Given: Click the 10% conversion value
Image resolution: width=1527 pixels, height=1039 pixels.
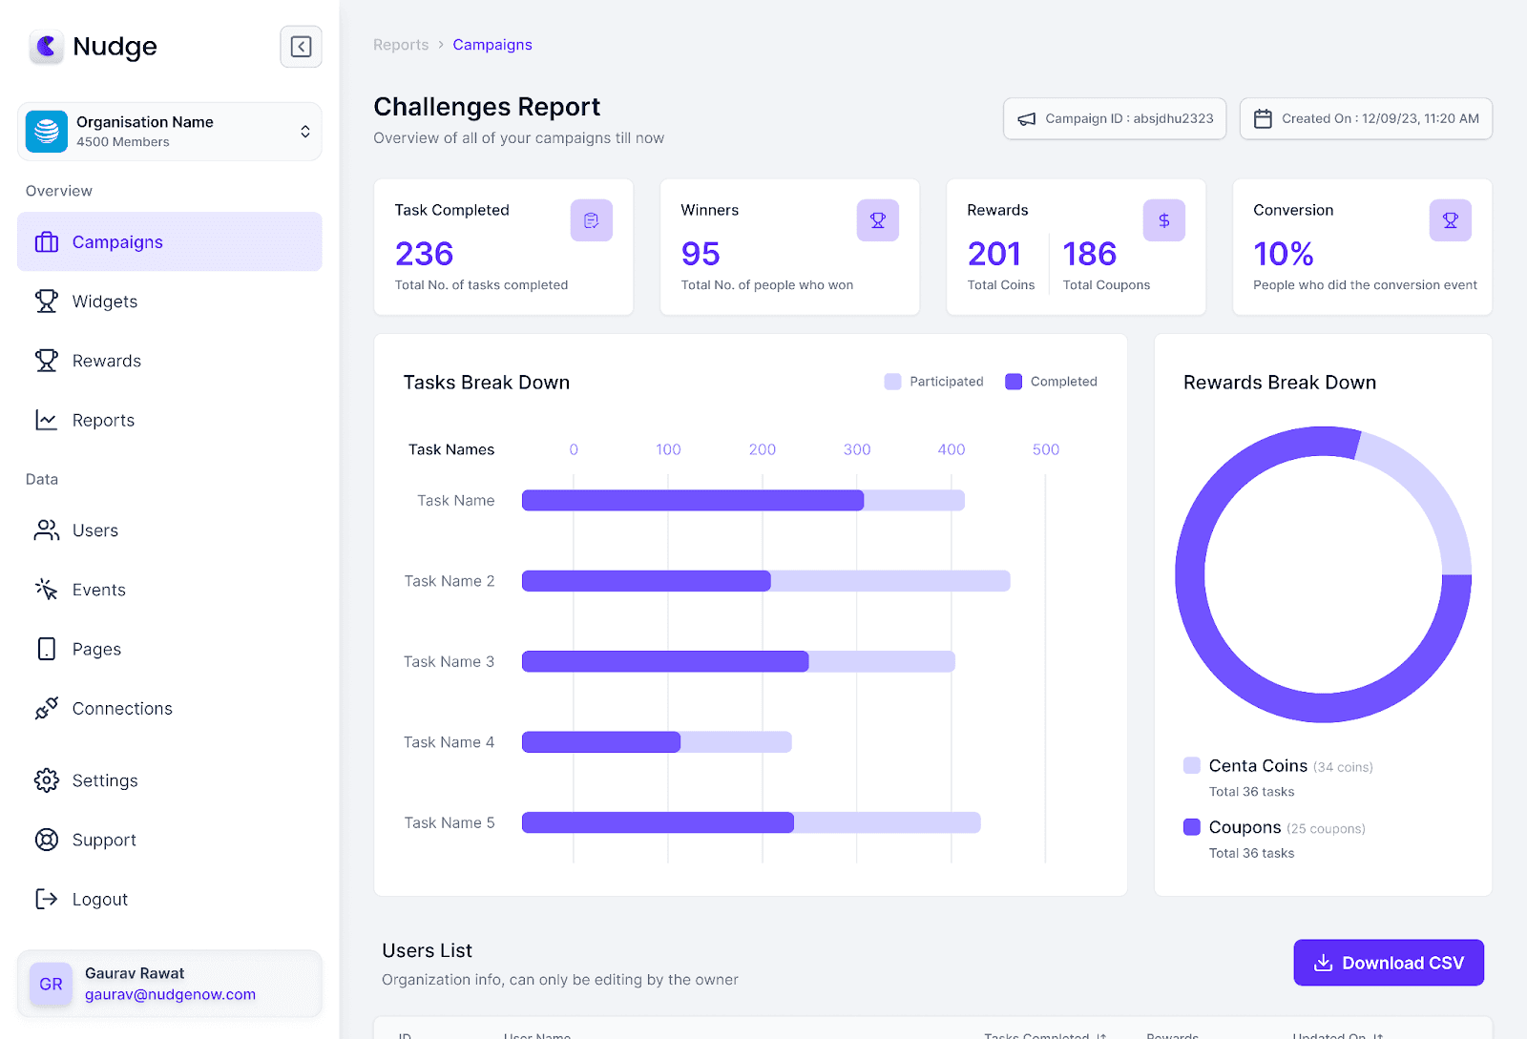Looking at the screenshot, I should coord(1284,254).
